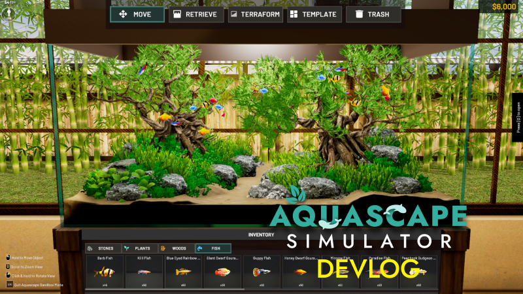Click the inventory horizontal scrollbar
This screenshot has width=523, height=294.
pos(165,289)
